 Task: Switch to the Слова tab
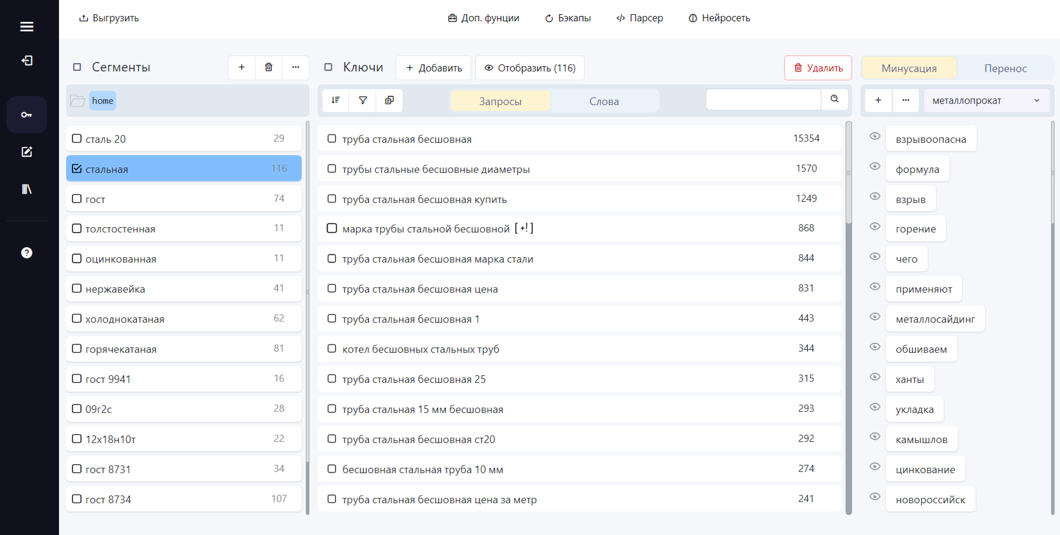point(604,101)
